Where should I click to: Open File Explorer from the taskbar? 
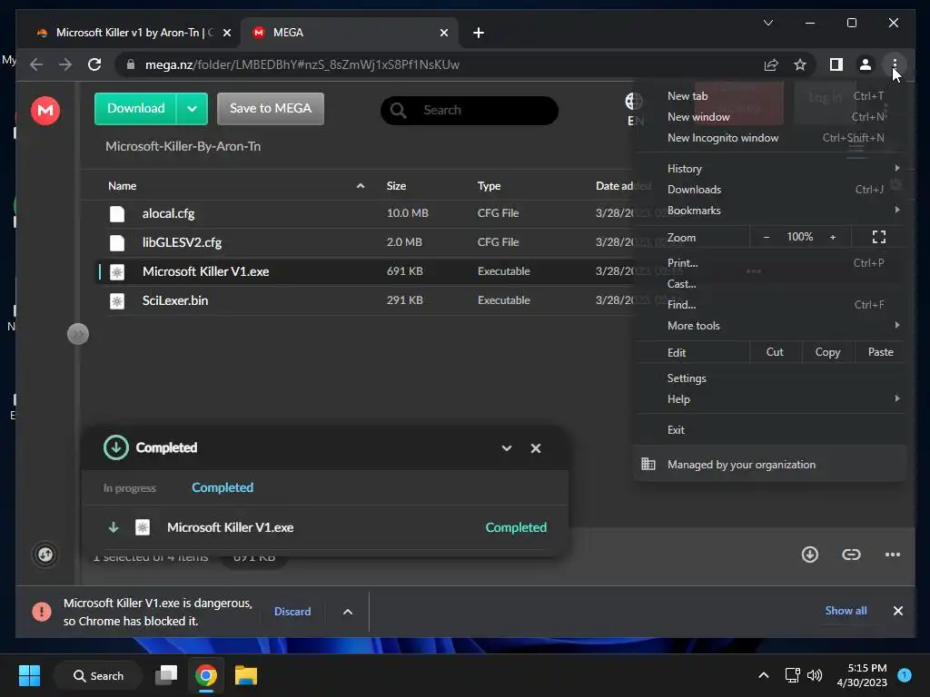pos(245,675)
